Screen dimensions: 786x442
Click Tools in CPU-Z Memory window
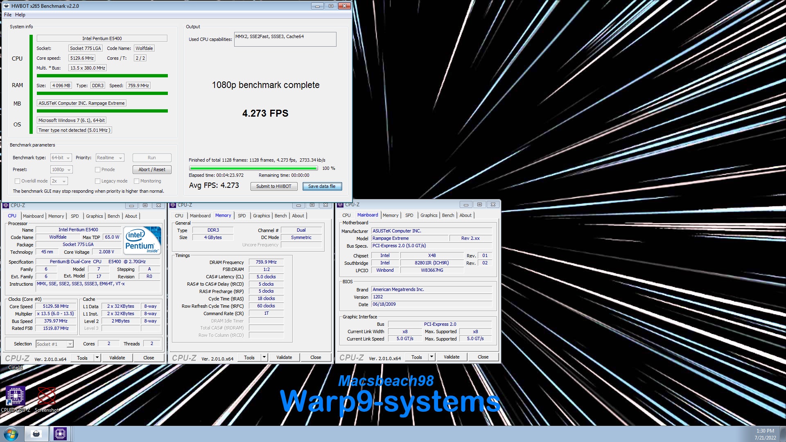click(x=249, y=357)
